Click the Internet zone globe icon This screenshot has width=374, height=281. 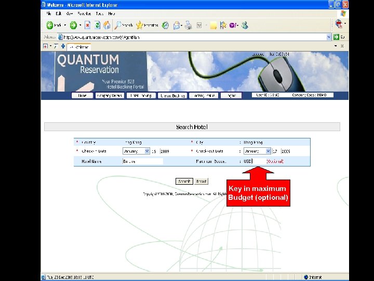[306, 277]
